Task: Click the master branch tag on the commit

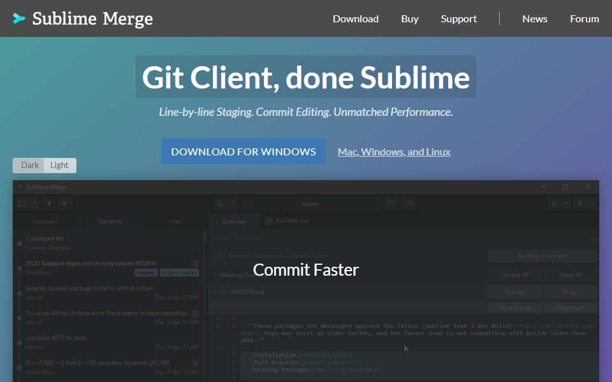Action: click(147, 273)
